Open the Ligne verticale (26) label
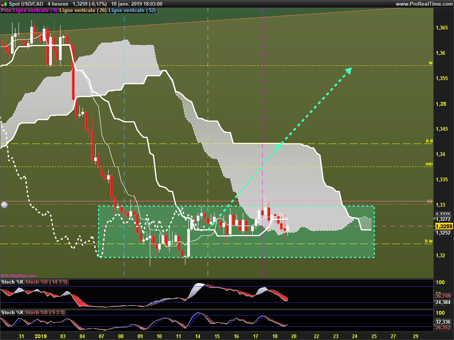Screen dimensions: 454x340 (x=83, y=11)
